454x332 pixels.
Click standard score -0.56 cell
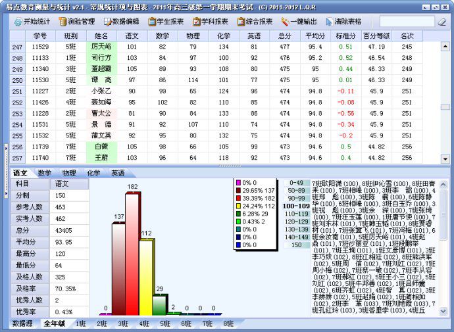[x=345, y=113]
